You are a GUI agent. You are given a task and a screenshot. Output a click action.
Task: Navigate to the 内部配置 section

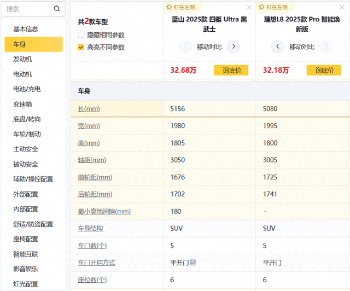click(26, 209)
